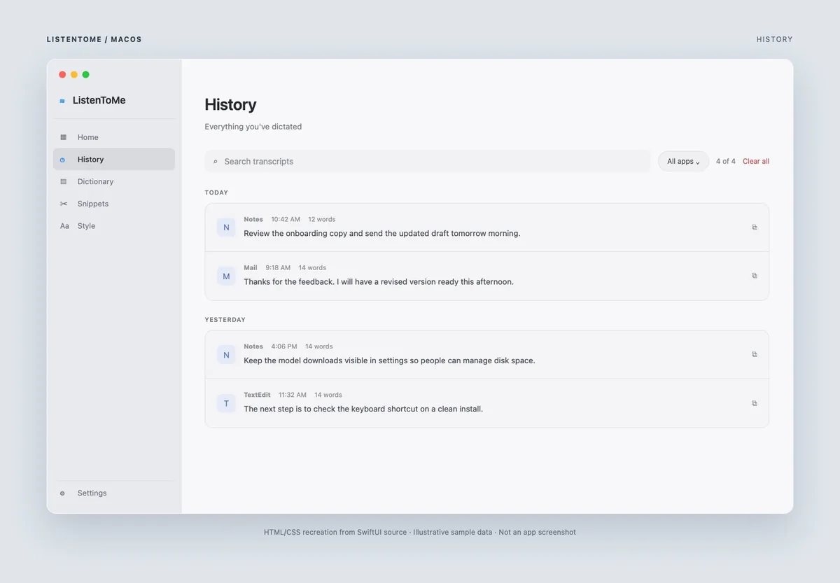This screenshot has width=840, height=583.
Task: Switch to the Style section label
Action: point(86,226)
